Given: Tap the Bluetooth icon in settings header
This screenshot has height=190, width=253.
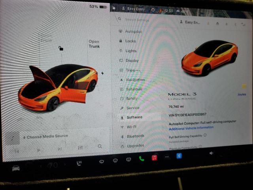Looking at the screenshot, I should tap(235, 25).
